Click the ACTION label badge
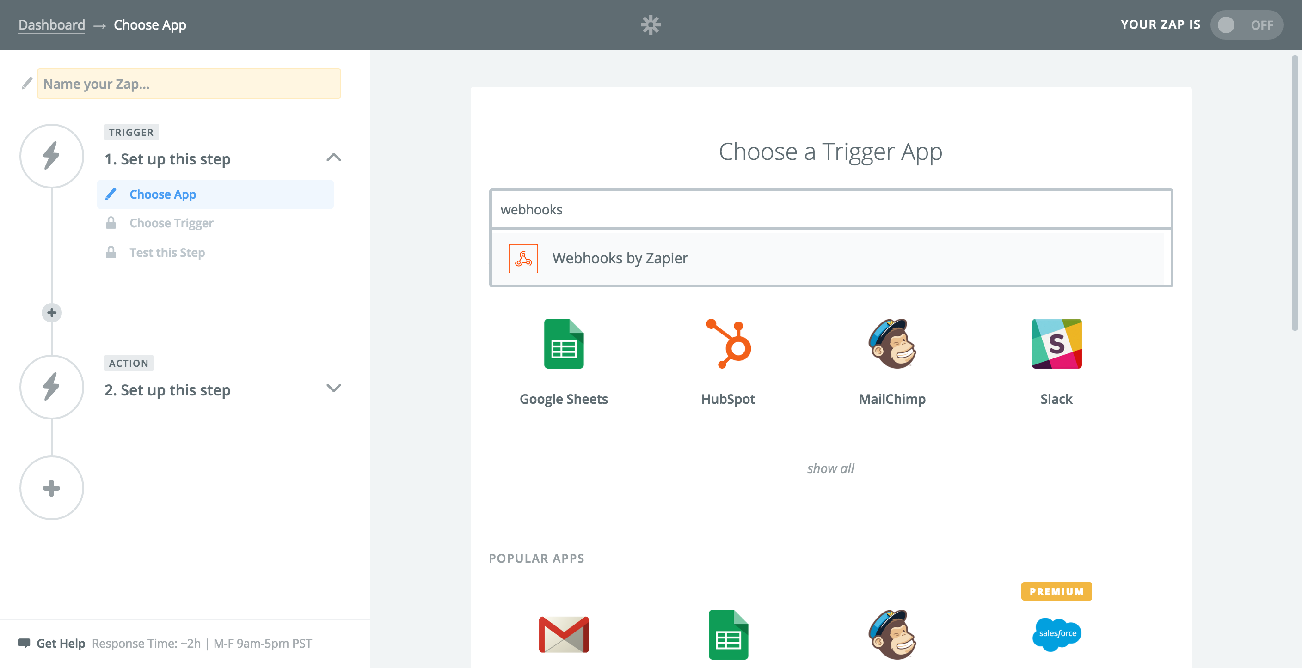Image resolution: width=1302 pixels, height=668 pixels. pos(129,363)
